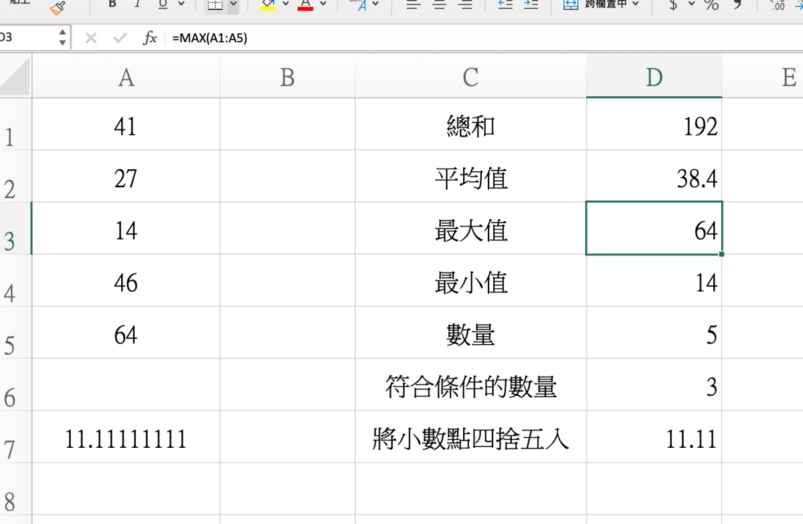Select the 總和 label cell
Image resolution: width=803 pixels, height=524 pixels.
tap(471, 124)
